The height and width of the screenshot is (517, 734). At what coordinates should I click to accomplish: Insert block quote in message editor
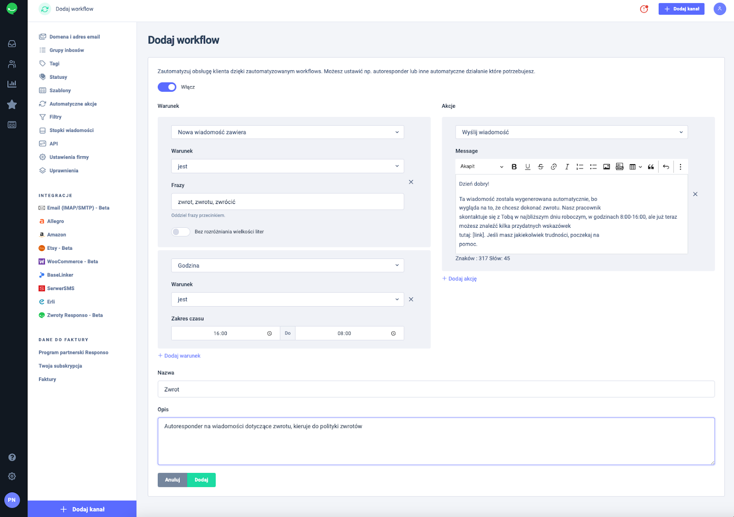(x=651, y=167)
